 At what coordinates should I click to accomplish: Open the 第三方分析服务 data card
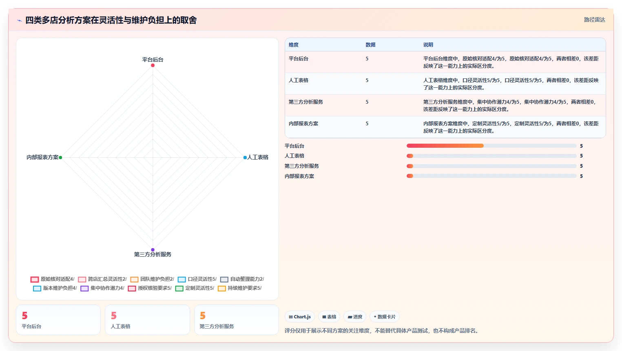(x=237, y=320)
